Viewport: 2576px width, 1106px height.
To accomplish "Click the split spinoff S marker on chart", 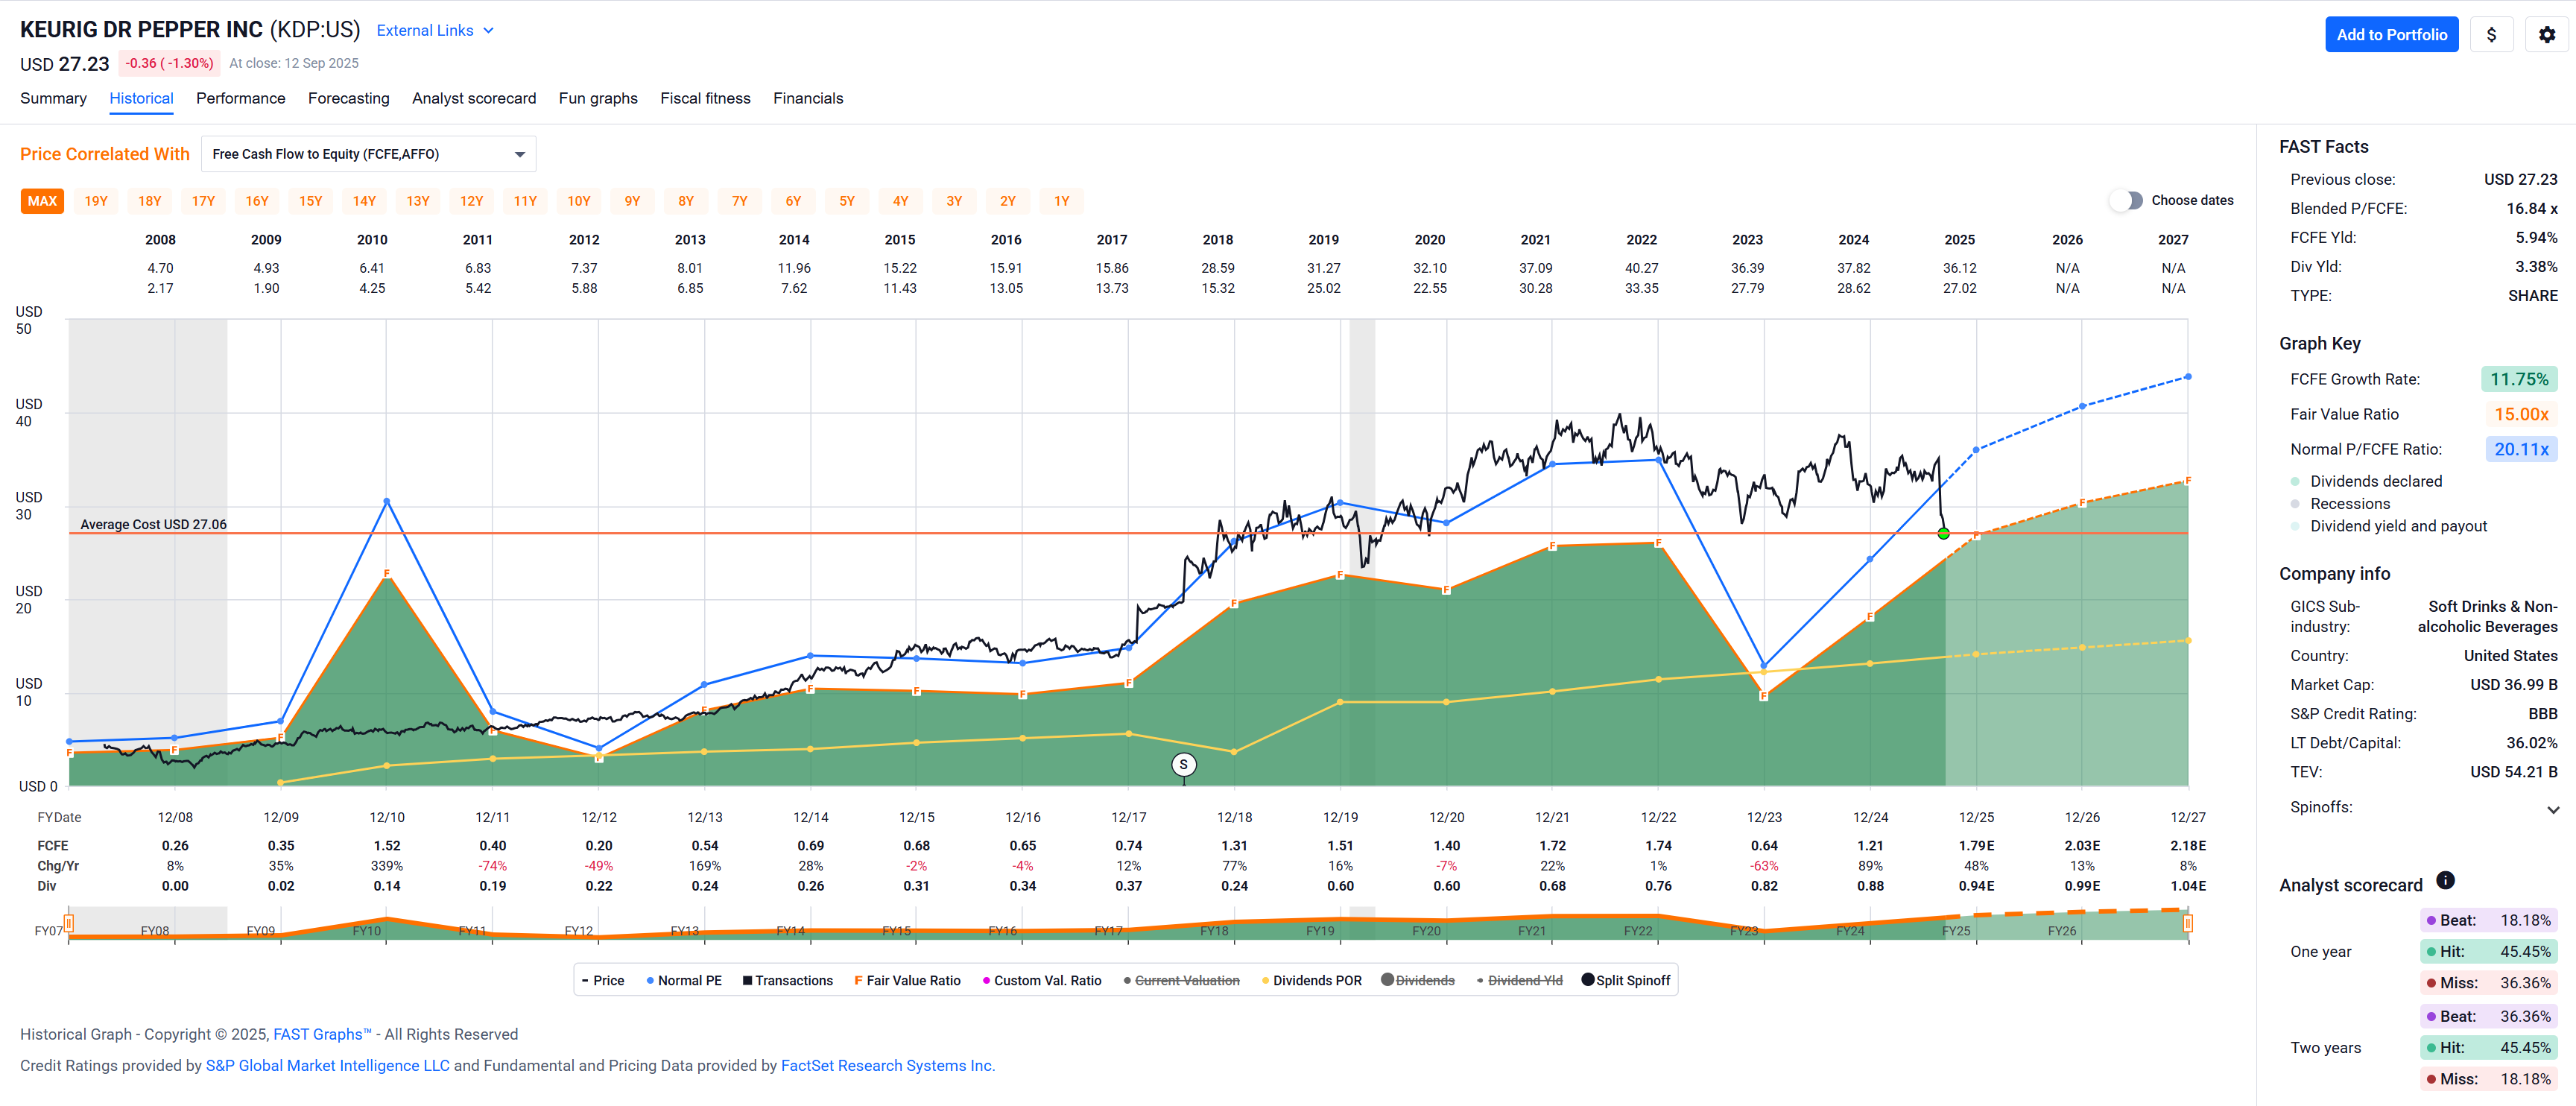I will 1183,765.
